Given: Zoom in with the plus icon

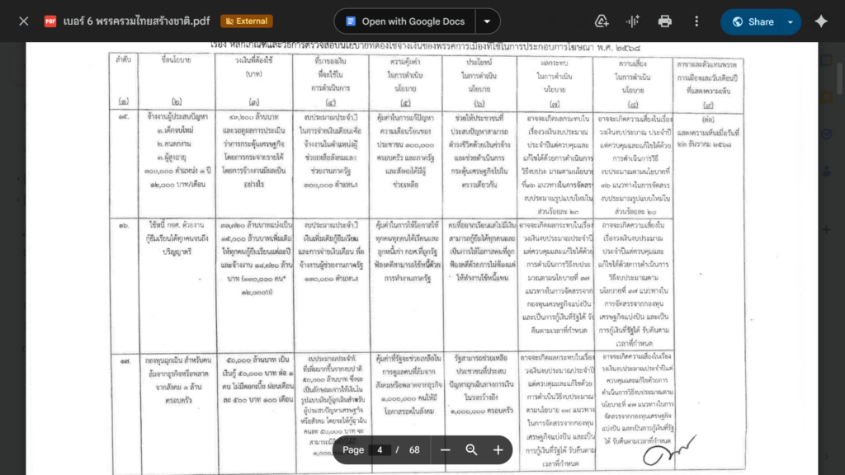Looking at the screenshot, I should pyautogui.click(x=498, y=449).
